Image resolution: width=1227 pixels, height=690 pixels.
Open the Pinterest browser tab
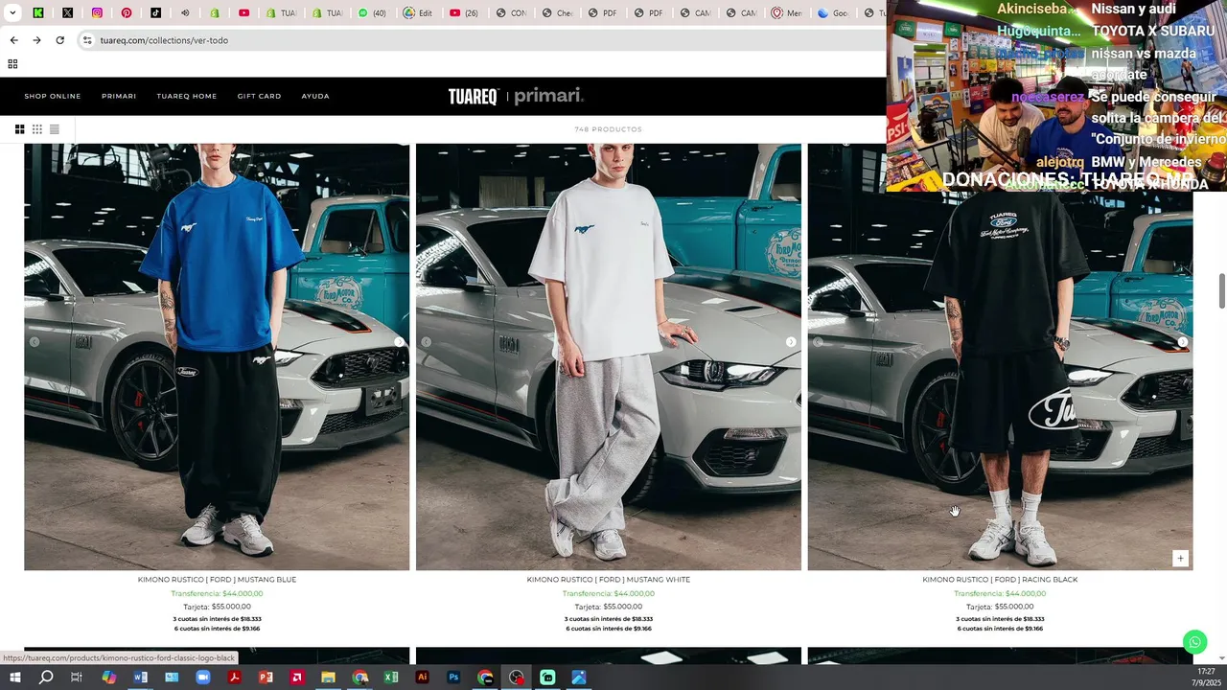coord(127,13)
